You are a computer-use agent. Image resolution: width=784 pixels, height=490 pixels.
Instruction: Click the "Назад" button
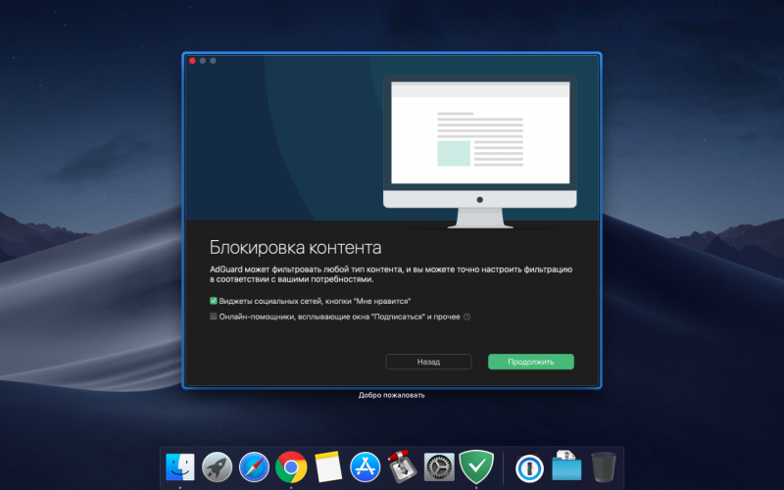point(428,362)
